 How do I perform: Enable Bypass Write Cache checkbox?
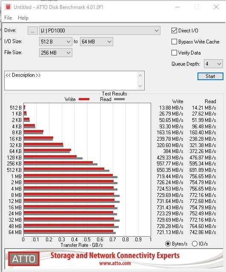click(x=174, y=42)
